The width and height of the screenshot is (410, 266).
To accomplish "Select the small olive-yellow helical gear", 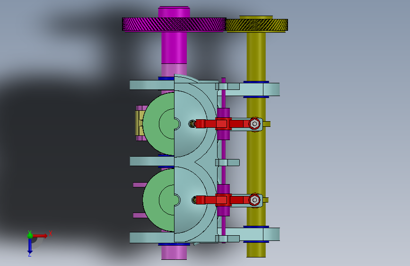I will [257, 25].
